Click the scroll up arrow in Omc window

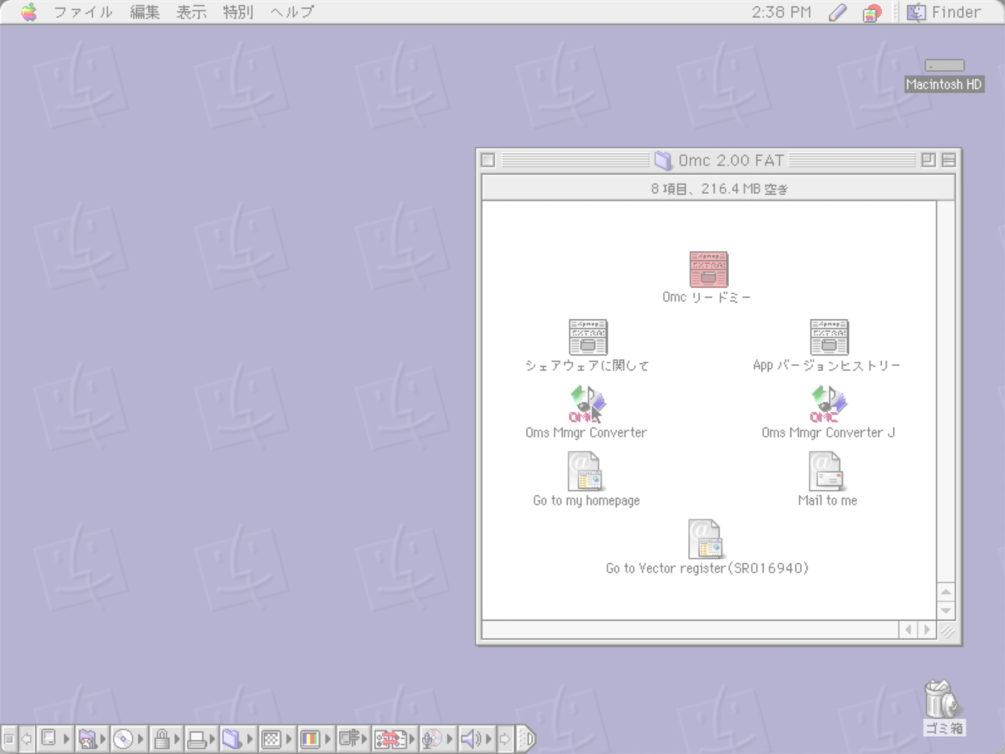tap(946, 592)
